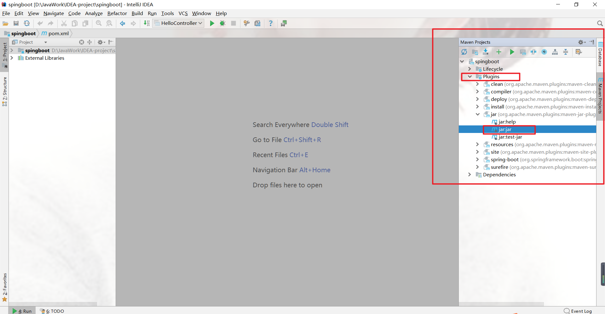Screen dimensions: 605x314
Task: Click the Open folder toolbar icon
Action: click(x=5, y=23)
